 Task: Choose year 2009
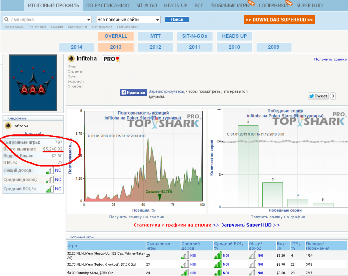click(x=273, y=47)
